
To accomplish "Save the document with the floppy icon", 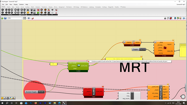I will 5,18.
